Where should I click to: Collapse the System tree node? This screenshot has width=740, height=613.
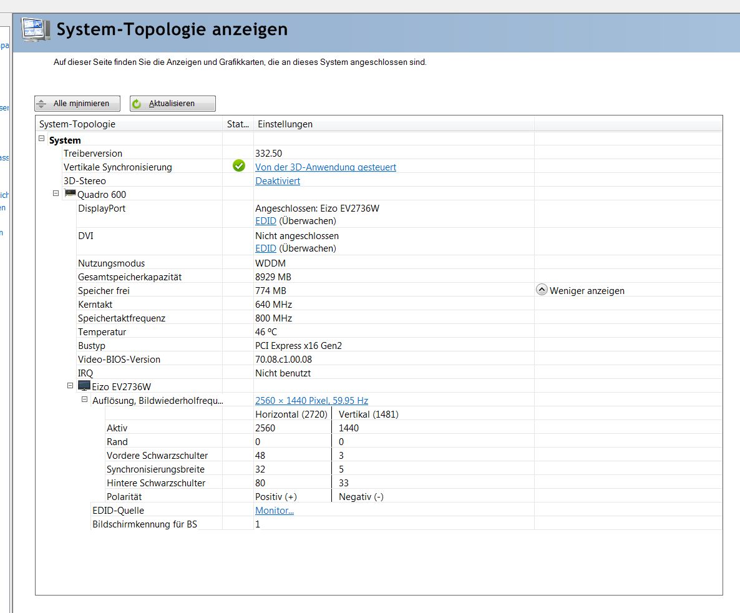coord(42,140)
